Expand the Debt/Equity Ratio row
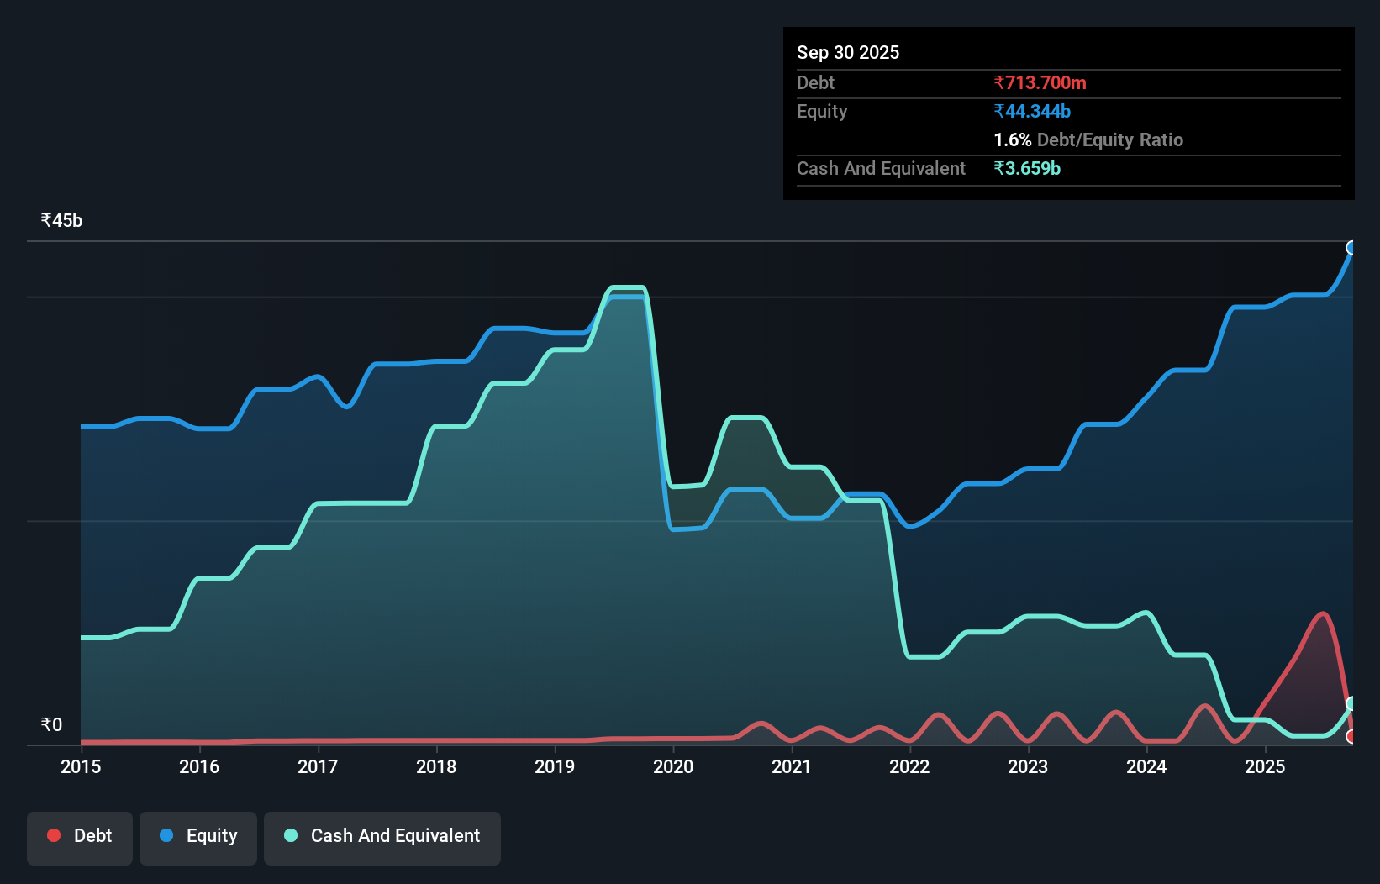This screenshot has width=1380, height=884. (1088, 139)
